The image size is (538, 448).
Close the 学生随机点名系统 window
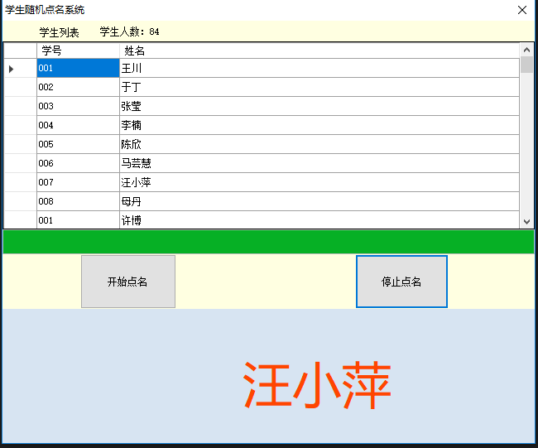pyautogui.click(x=522, y=10)
